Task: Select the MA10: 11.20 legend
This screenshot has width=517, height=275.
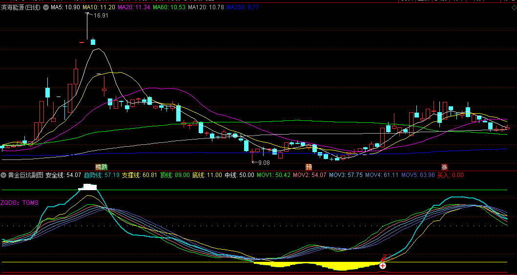Action: [99, 7]
